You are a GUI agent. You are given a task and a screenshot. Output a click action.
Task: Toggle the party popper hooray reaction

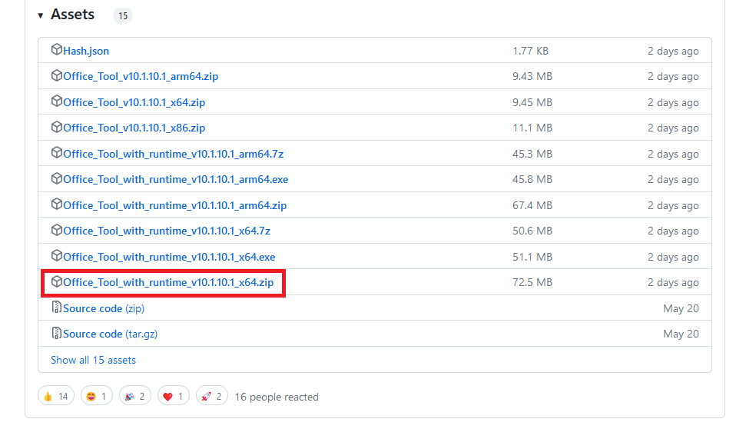135,397
